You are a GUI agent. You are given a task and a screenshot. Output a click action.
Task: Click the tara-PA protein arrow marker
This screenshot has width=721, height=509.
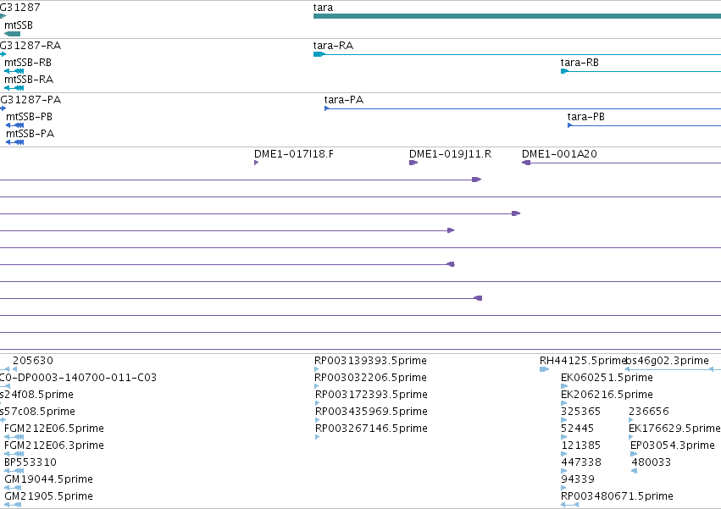click(x=326, y=108)
